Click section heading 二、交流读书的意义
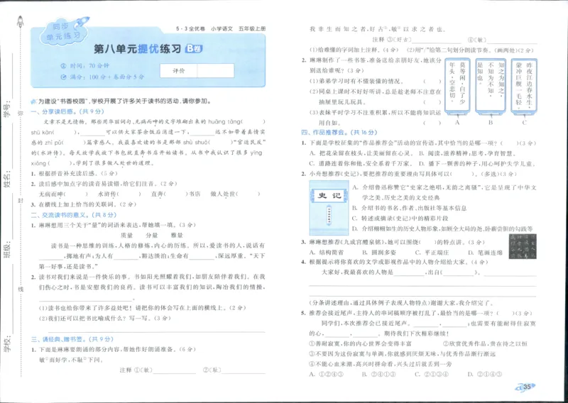 point(74,215)
